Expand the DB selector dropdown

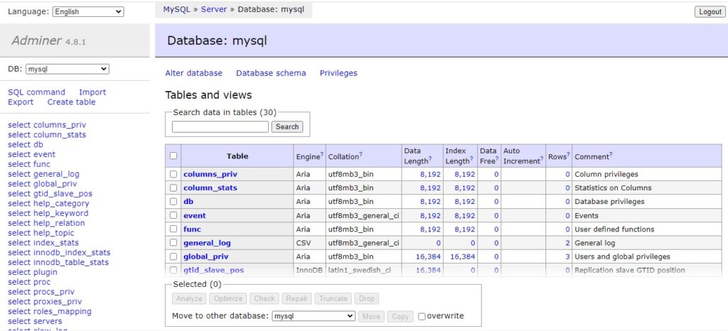coord(67,69)
